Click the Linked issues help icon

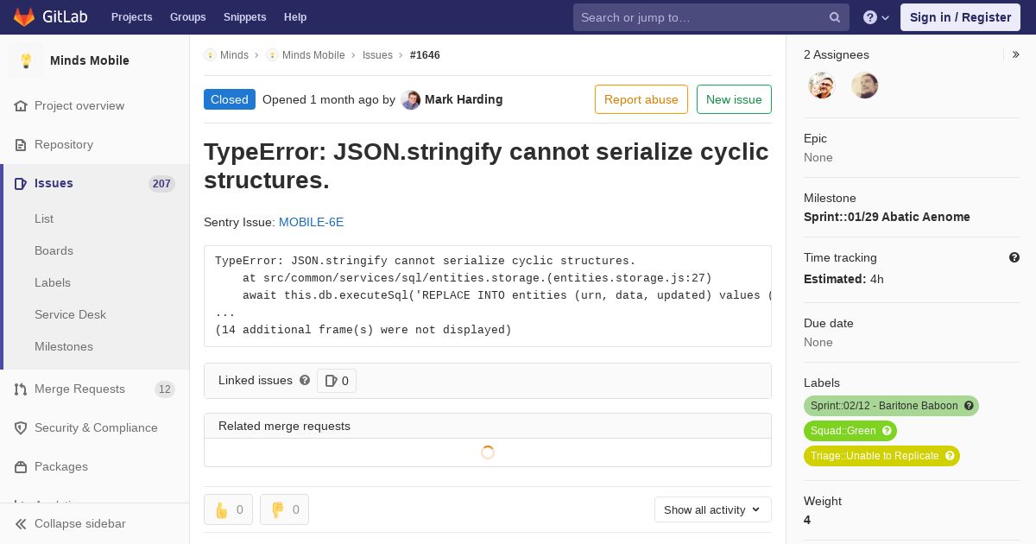305,380
